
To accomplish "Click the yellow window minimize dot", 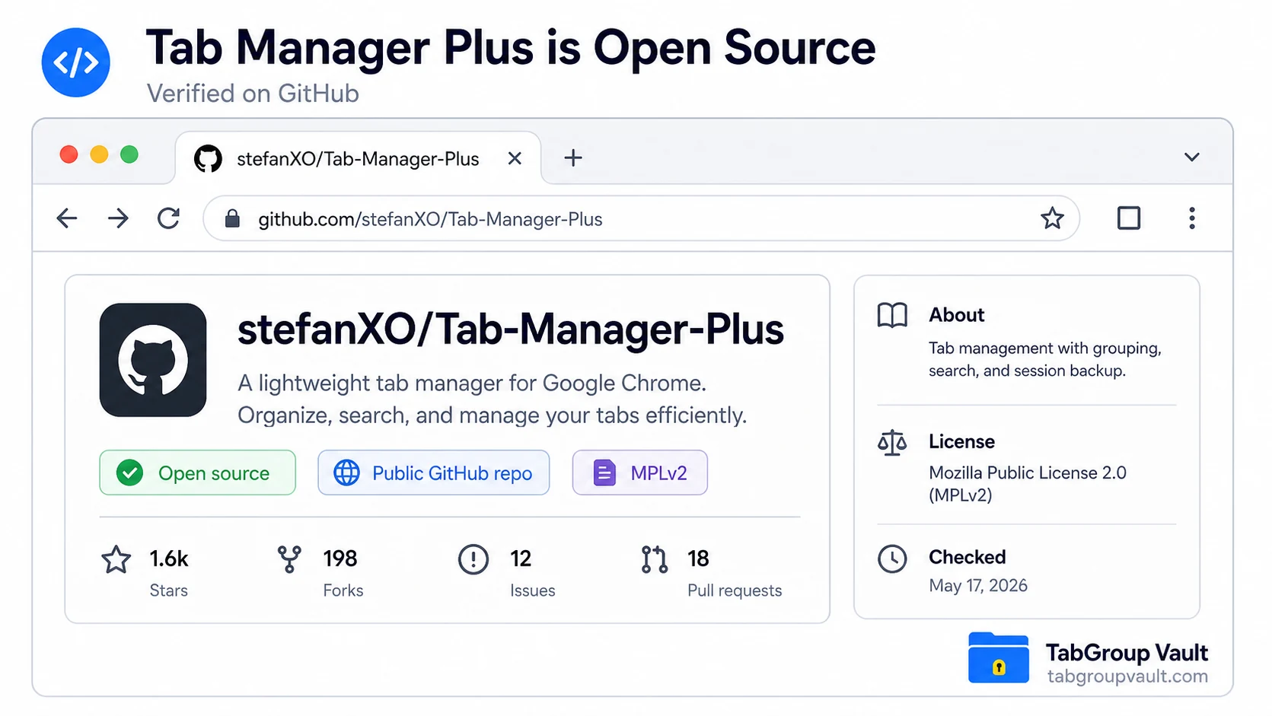I will click(x=99, y=154).
